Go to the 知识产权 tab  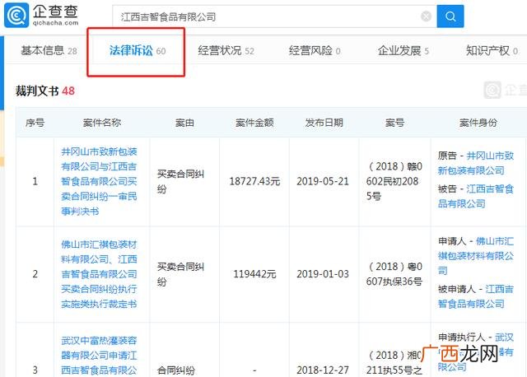click(492, 51)
